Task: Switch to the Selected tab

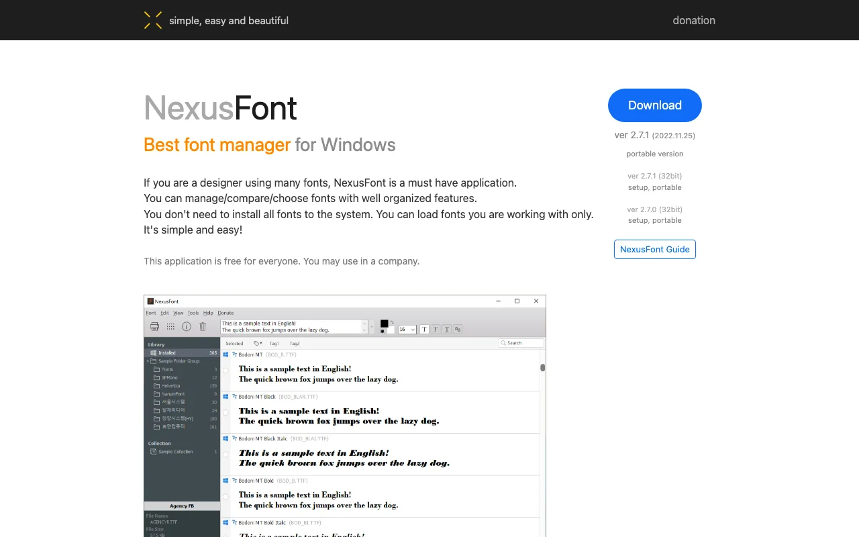Action: point(234,343)
